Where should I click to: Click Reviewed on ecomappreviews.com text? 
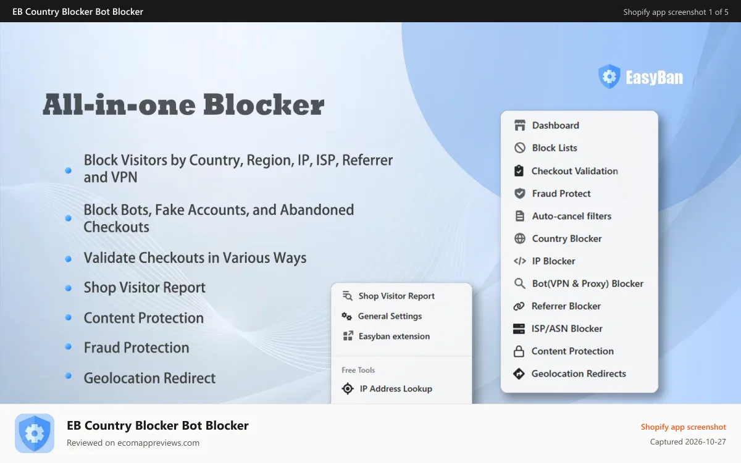pos(133,443)
